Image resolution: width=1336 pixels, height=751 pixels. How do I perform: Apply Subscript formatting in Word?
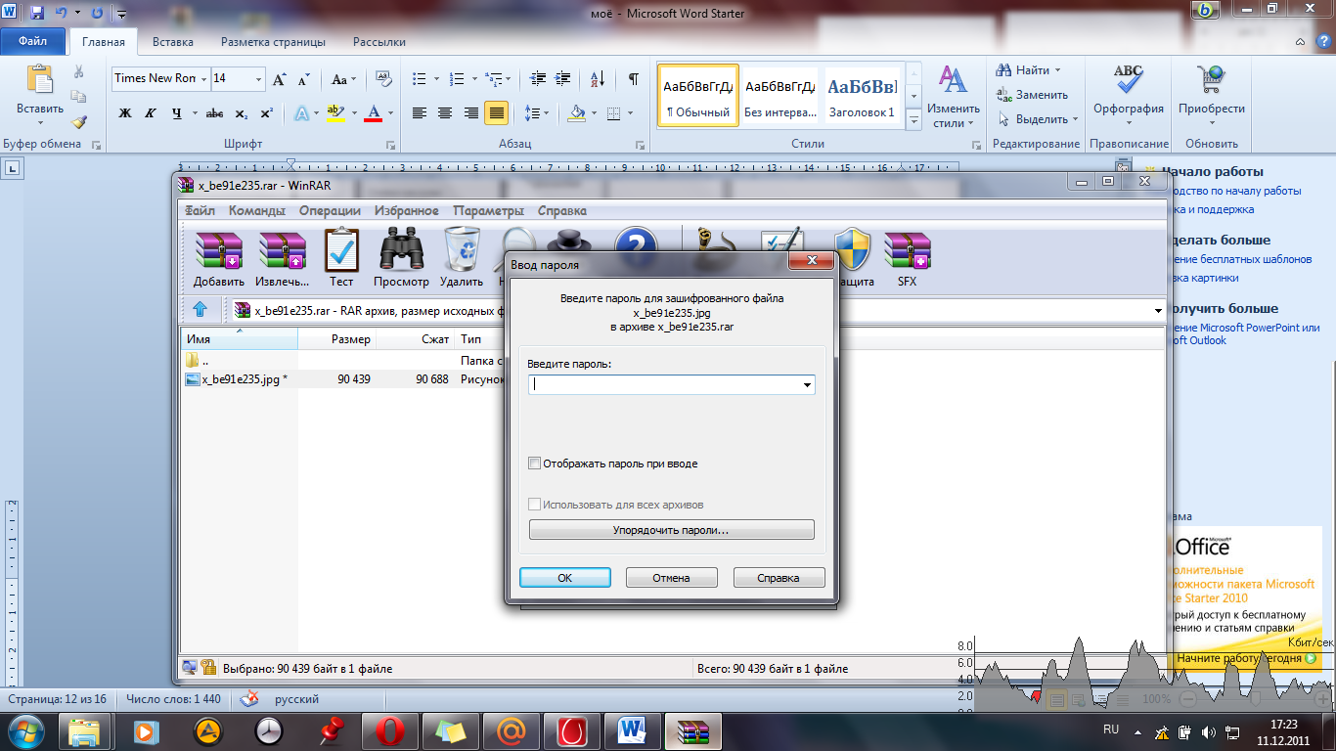(x=242, y=113)
